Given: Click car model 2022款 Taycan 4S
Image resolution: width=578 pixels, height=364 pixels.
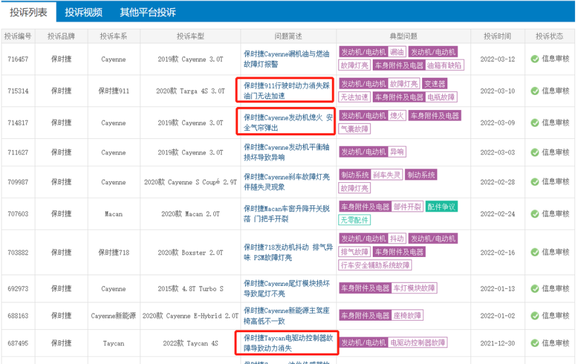Looking at the screenshot, I should (x=190, y=343).
